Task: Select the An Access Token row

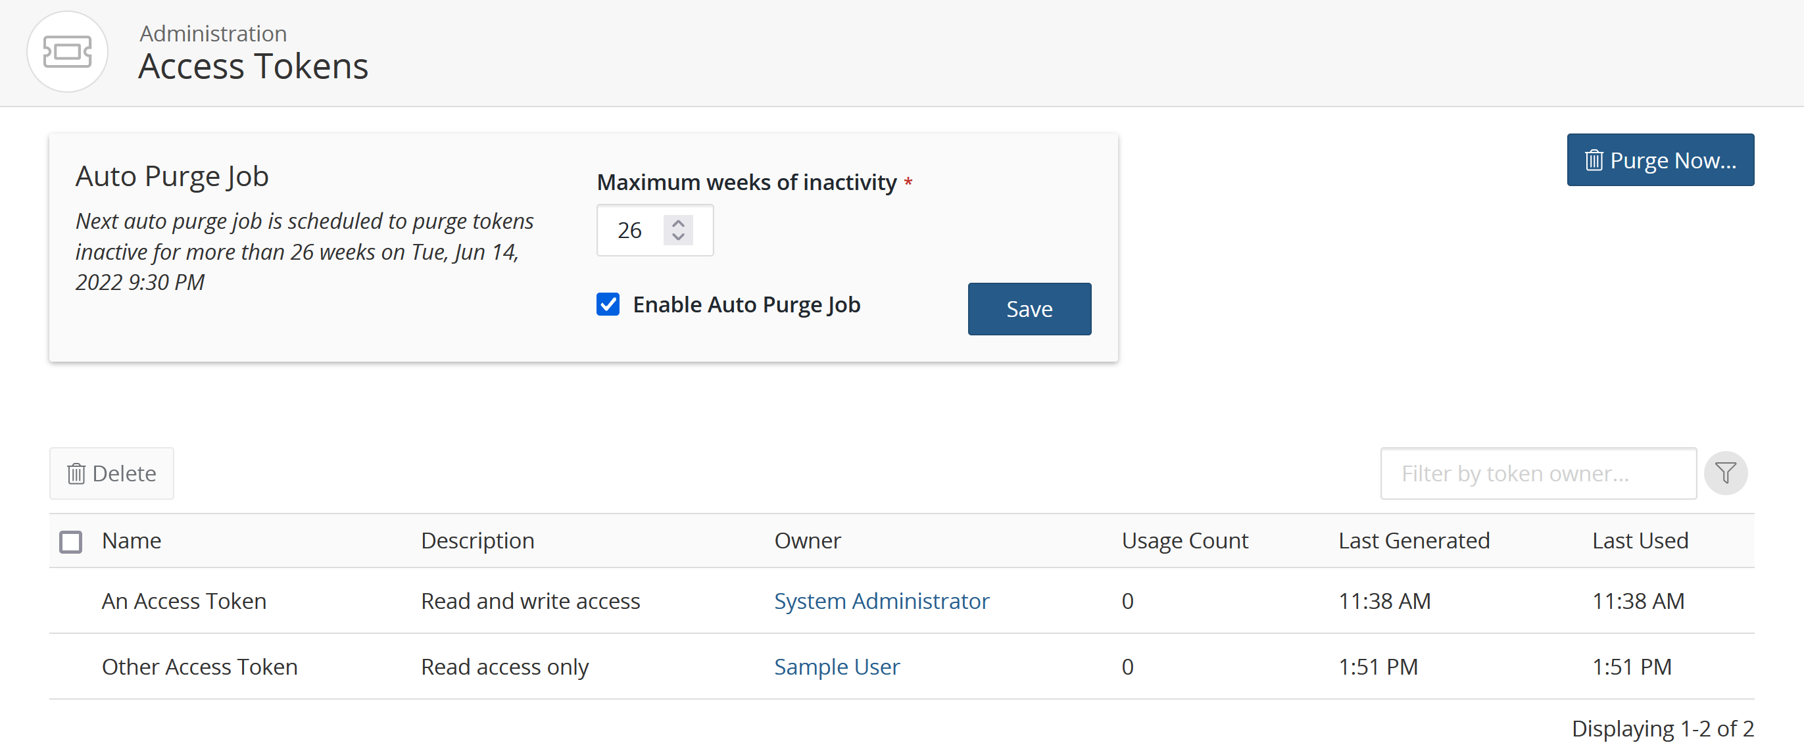Action: pos(183,600)
